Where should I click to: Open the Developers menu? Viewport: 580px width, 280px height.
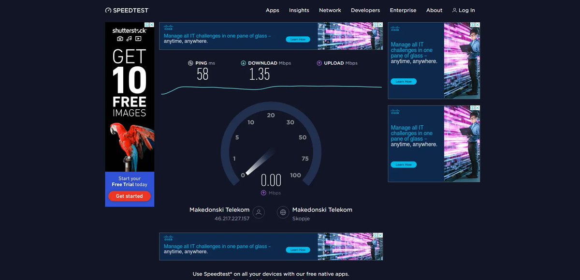click(365, 10)
